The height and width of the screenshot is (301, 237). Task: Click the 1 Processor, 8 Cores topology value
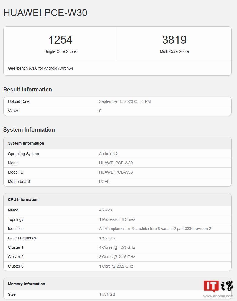[x=117, y=219]
